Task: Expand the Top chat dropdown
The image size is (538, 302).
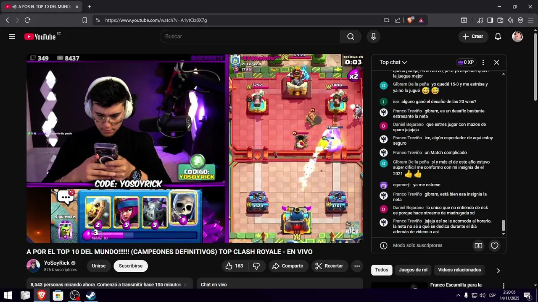Action: (393, 62)
